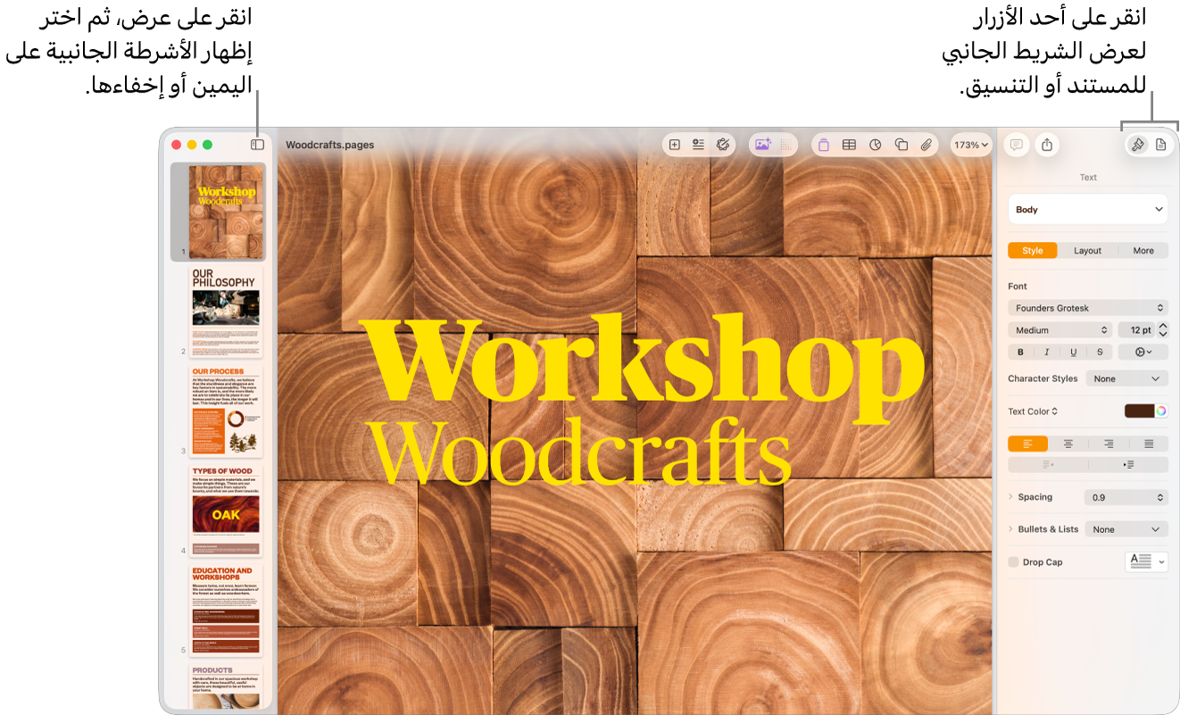The width and height of the screenshot is (1180, 715).
Task: Show the Document sidebar icon
Action: [x=1161, y=145]
